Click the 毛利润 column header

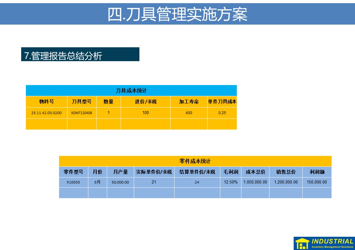(230, 172)
